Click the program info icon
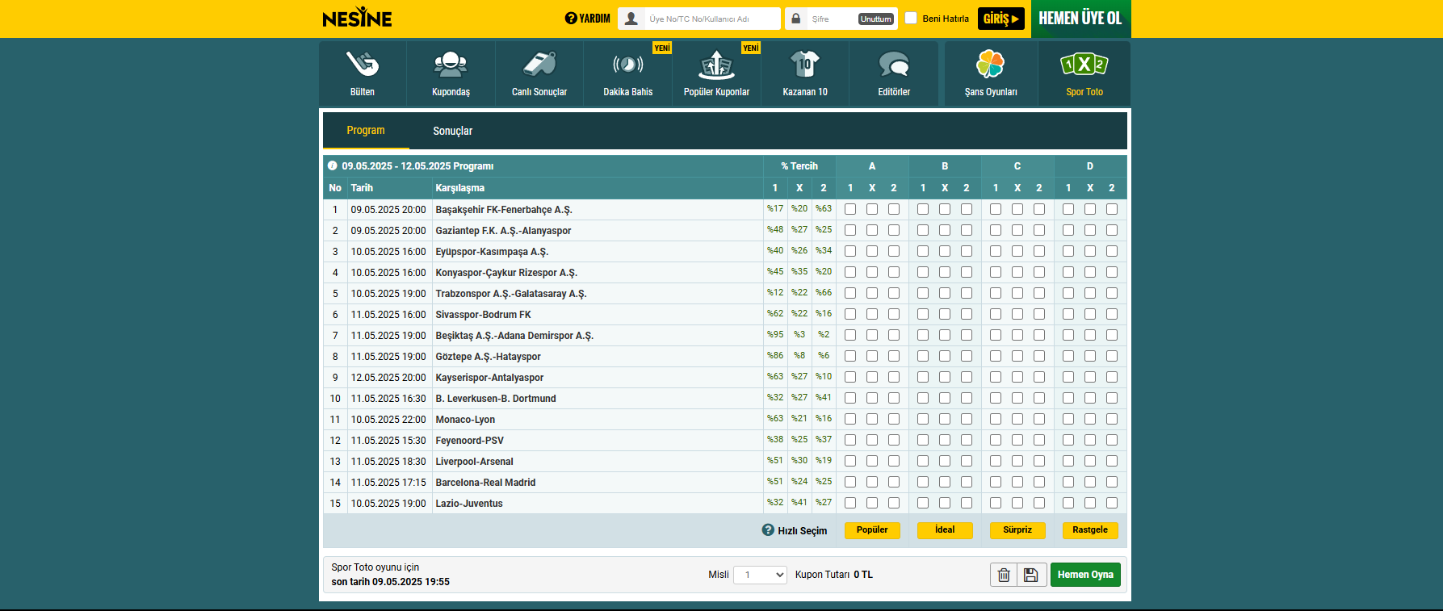Screen dimensions: 1443x611 click(332, 165)
